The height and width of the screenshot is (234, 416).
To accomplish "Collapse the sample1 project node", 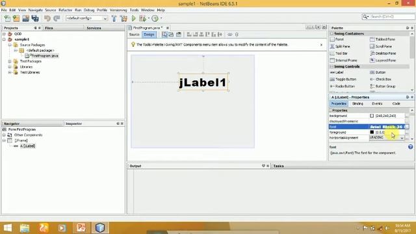I will pos(4,40).
